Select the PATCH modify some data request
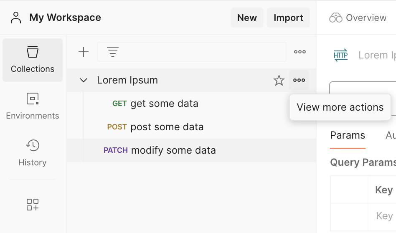The image size is (396, 233). pyautogui.click(x=173, y=150)
